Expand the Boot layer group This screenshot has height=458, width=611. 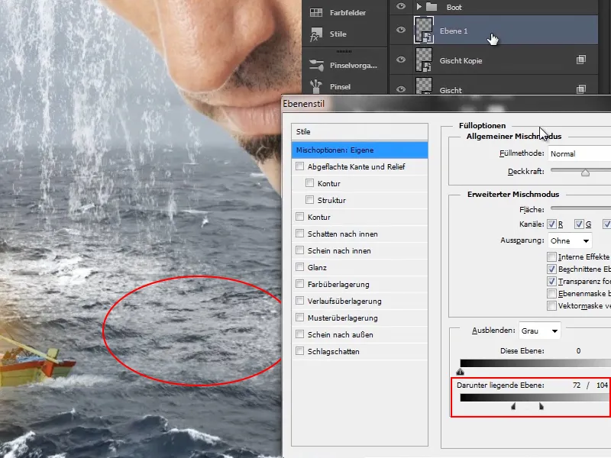point(419,7)
